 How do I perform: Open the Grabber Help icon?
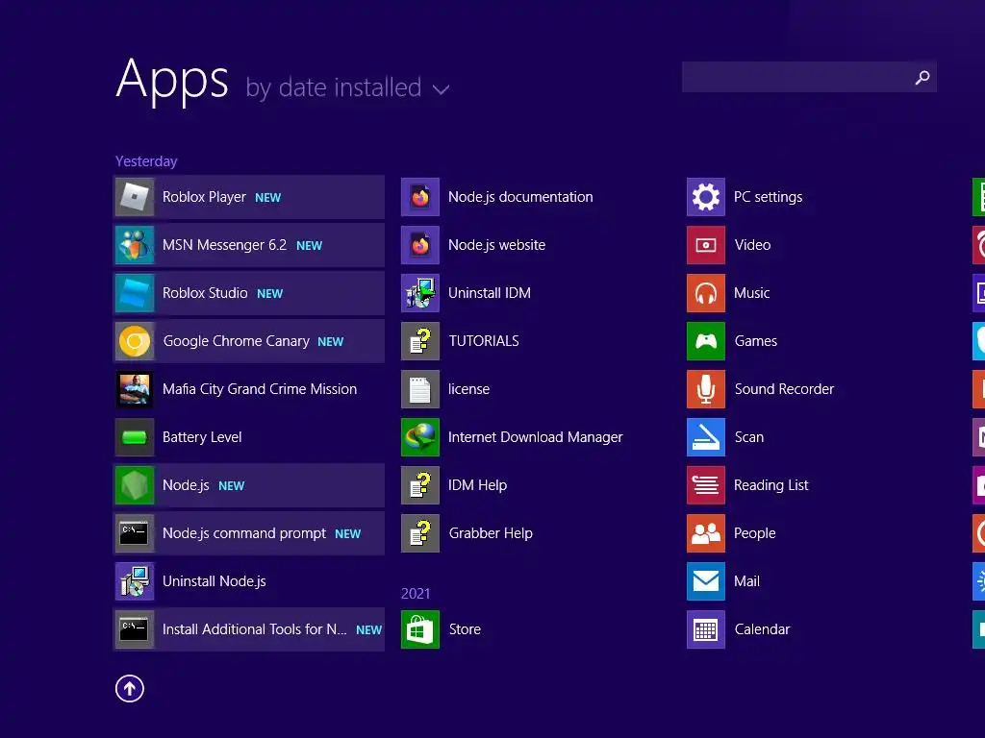pos(420,533)
